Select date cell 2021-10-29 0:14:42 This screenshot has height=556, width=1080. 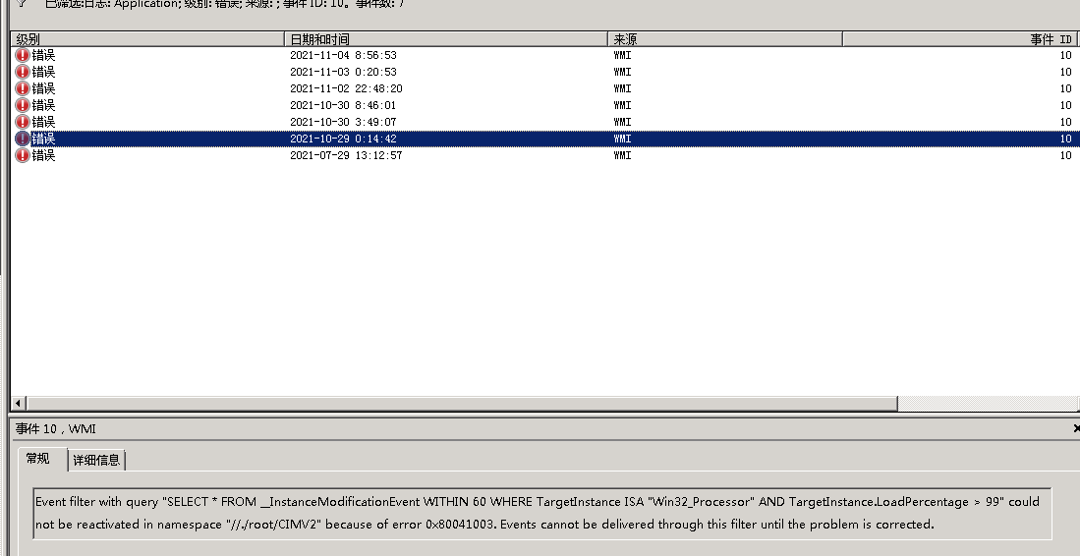[343, 139]
